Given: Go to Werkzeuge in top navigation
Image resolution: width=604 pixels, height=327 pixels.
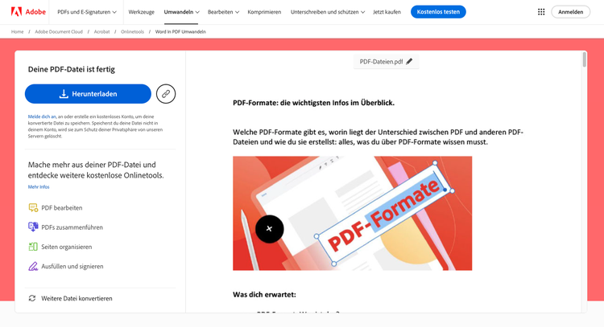Looking at the screenshot, I should click(142, 12).
